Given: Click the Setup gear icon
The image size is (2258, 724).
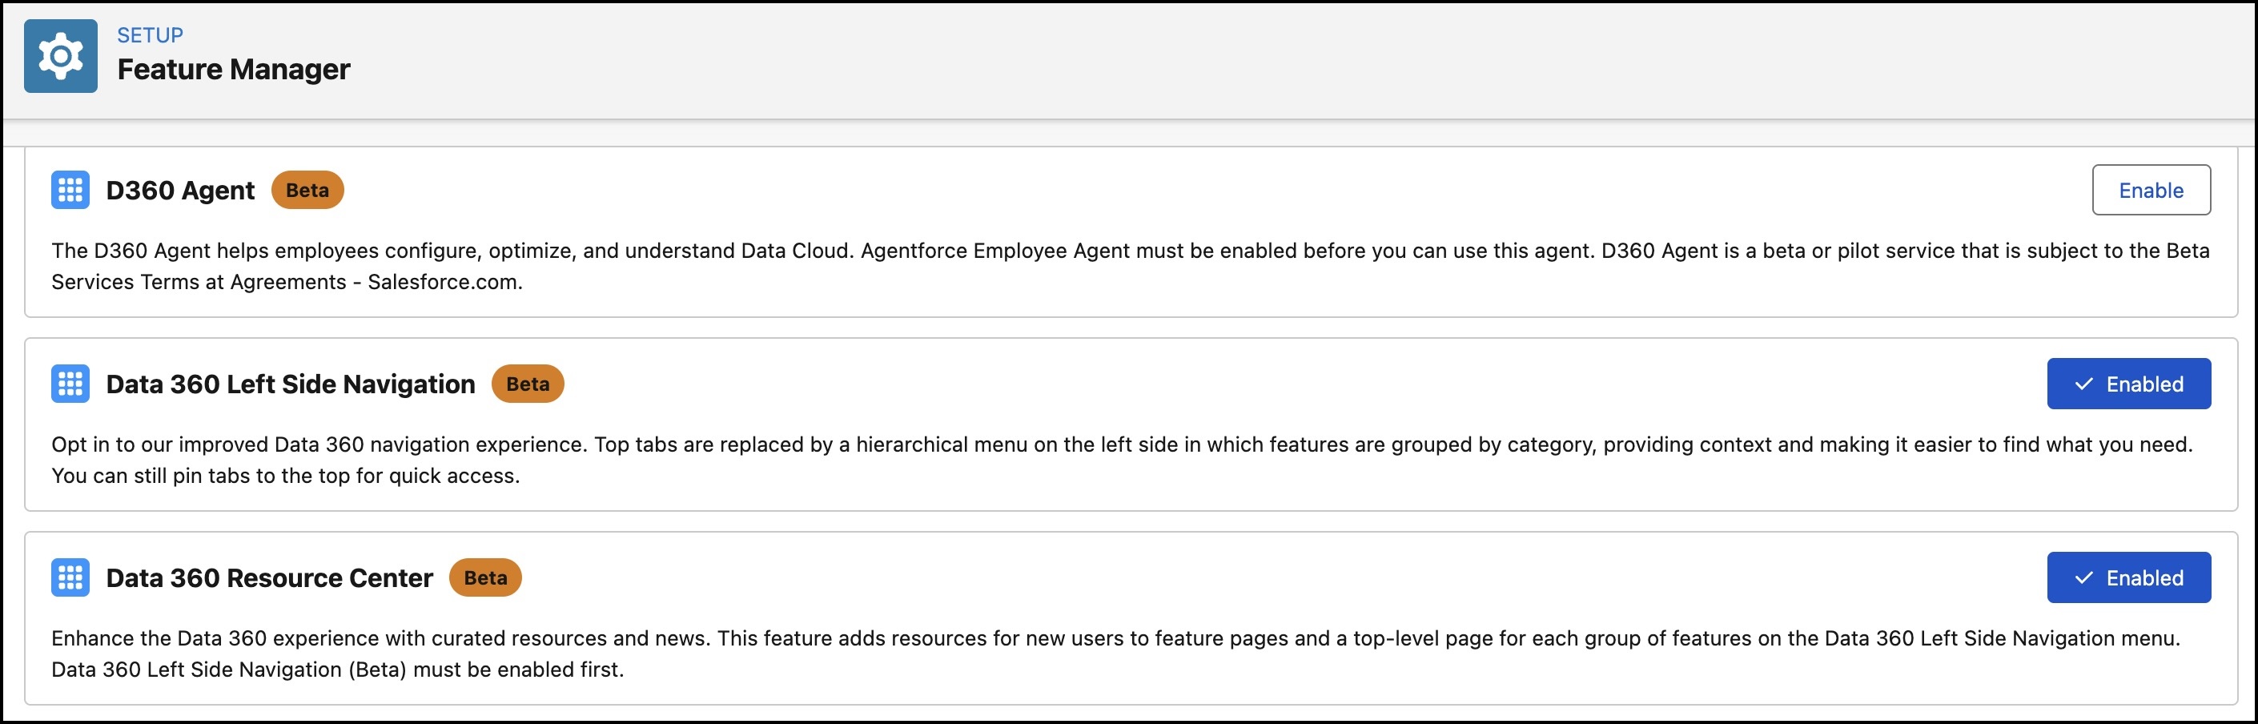Looking at the screenshot, I should pyautogui.click(x=61, y=56).
